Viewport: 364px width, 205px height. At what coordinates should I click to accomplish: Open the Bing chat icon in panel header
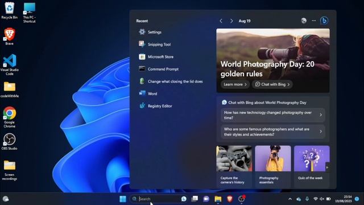pyautogui.click(x=324, y=20)
